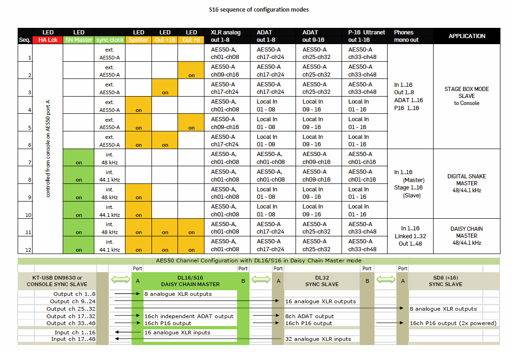Click sequence number 10 in the Seq. column

[x=25, y=210]
